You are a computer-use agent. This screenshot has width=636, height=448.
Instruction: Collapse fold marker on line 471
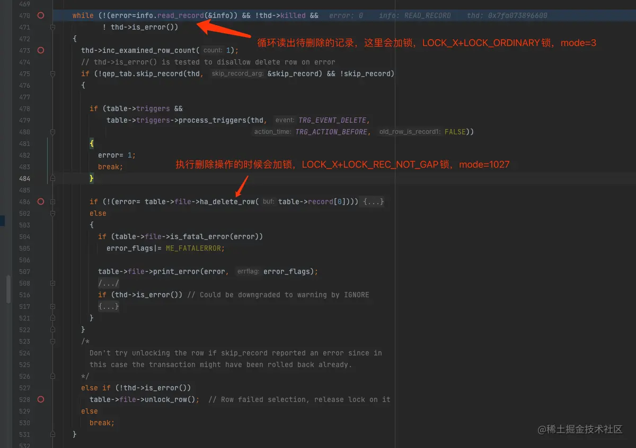pos(52,27)
